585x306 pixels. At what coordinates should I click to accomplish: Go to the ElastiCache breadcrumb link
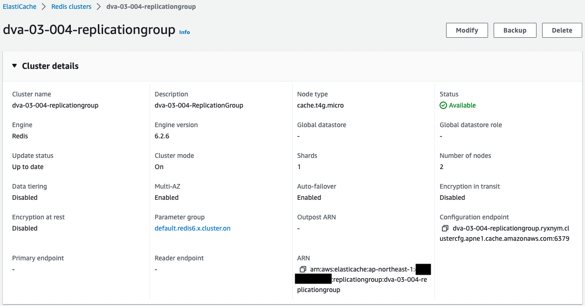pyautogui.click(x=20, y=7)
